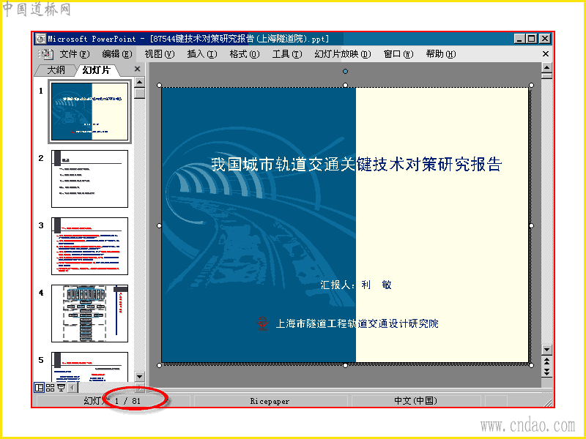
Task: Start slide show from view icons
Action: pos(61,388)
